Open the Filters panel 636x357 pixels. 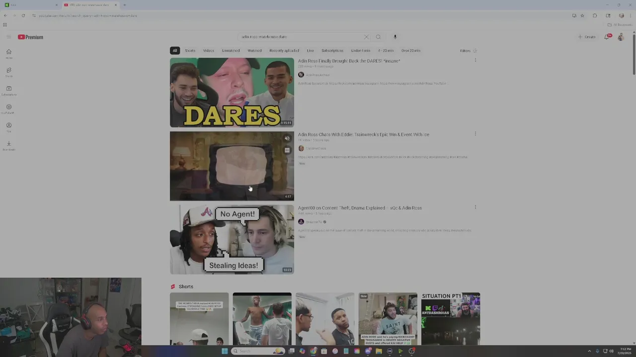468,51
